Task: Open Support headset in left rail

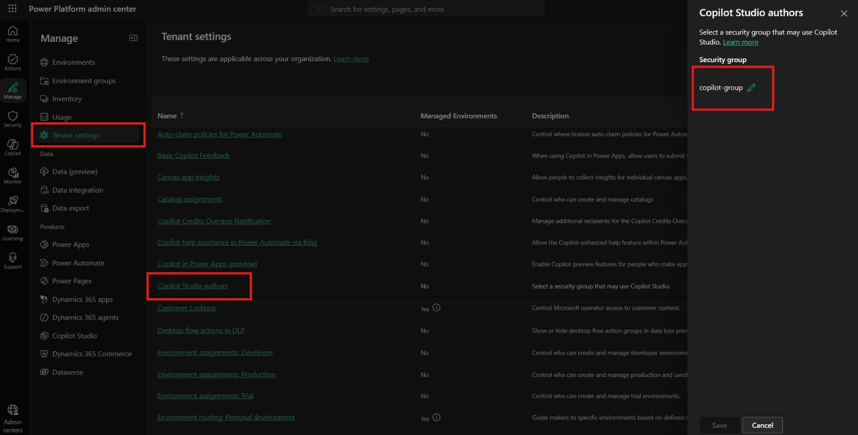Action: [12, 261]
